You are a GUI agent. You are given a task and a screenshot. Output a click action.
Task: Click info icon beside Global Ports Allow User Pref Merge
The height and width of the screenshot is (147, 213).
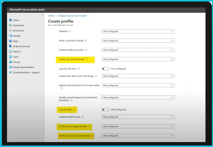pos(96,76)
